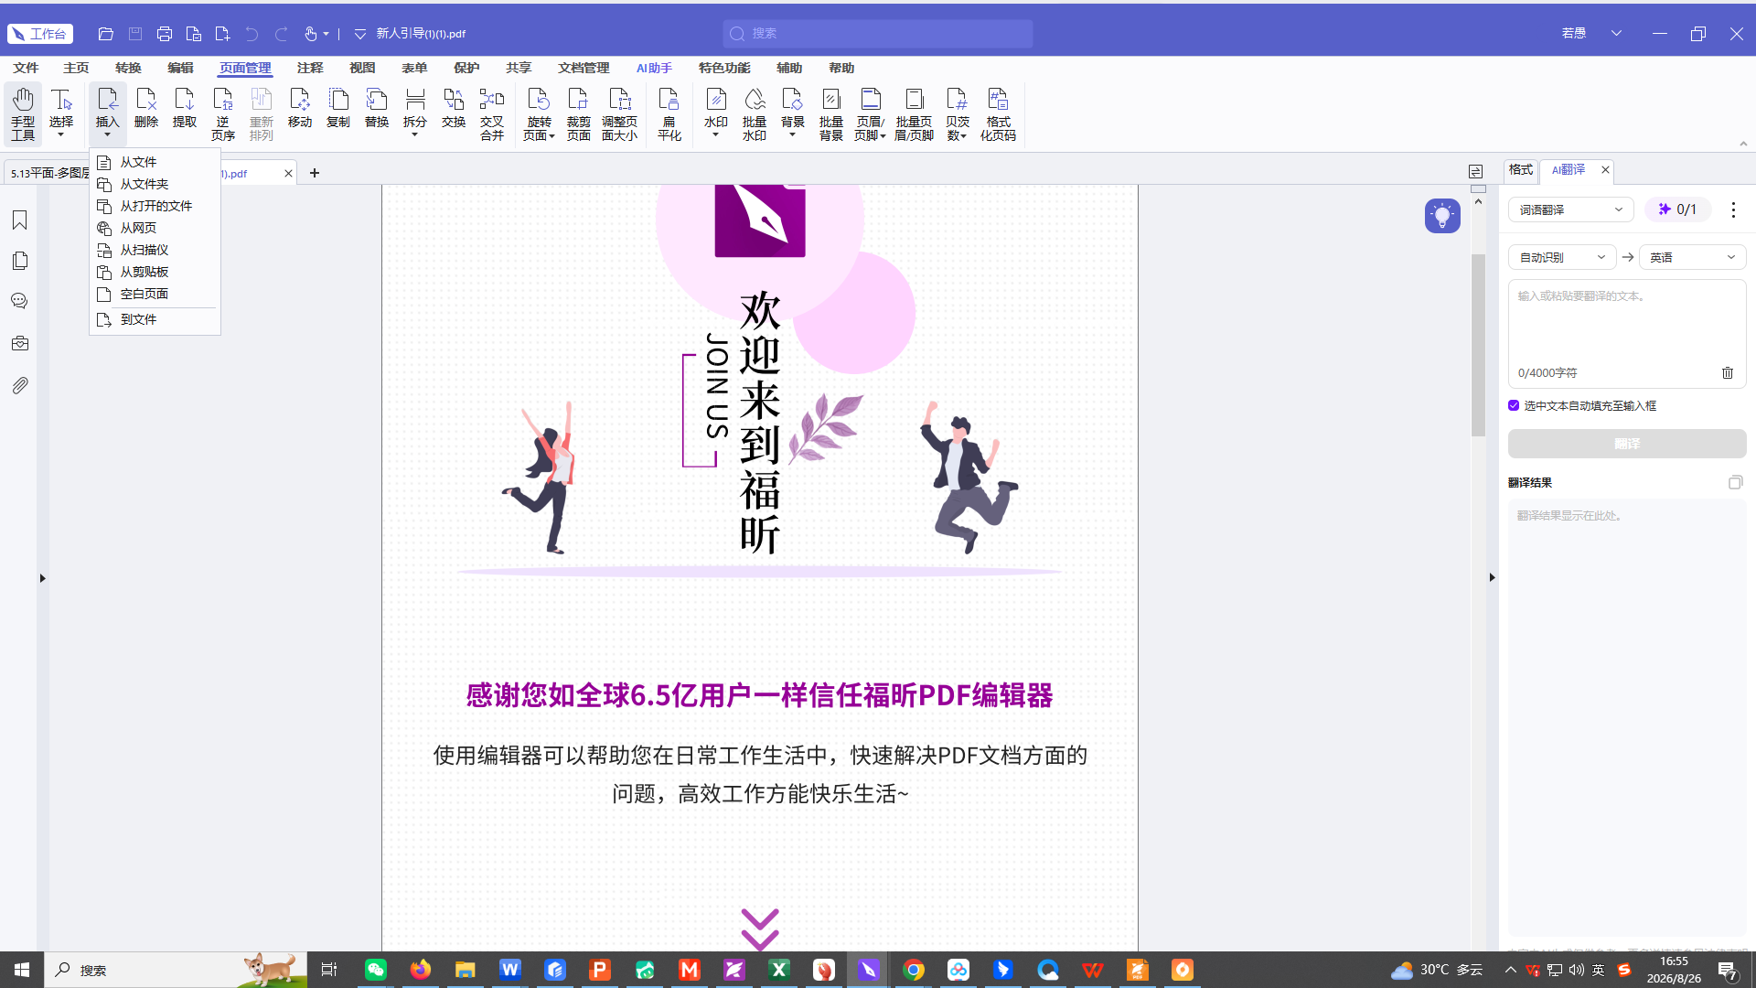Open the Attachments paperclip panel icon
The width and height of the screenshot is (1756, 988).
tap(20, 385)
